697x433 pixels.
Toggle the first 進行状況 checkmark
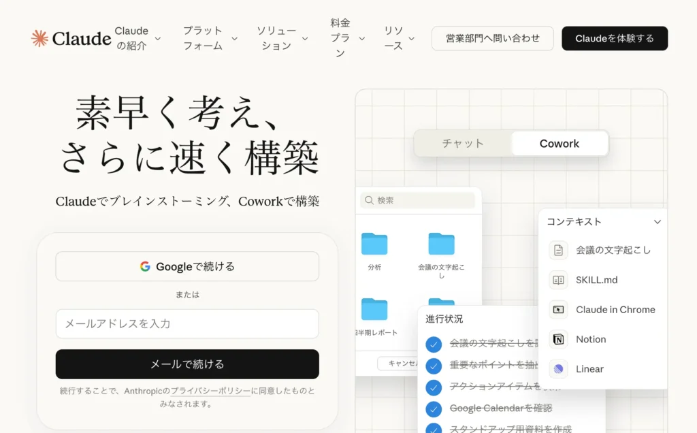434,344
